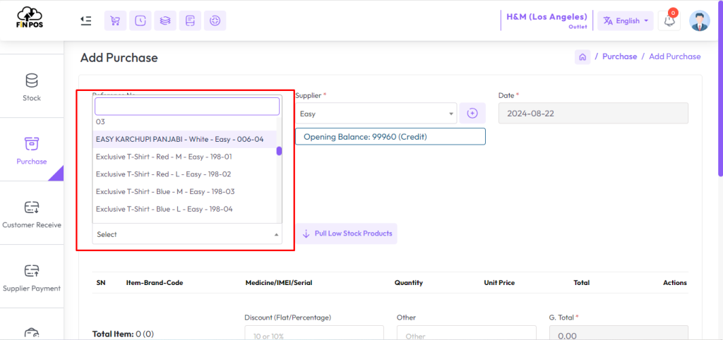The width and height of the screenshot is (723, 340).
Task: Click Pull Low Stock Products button
Action: tap(346, 233)
